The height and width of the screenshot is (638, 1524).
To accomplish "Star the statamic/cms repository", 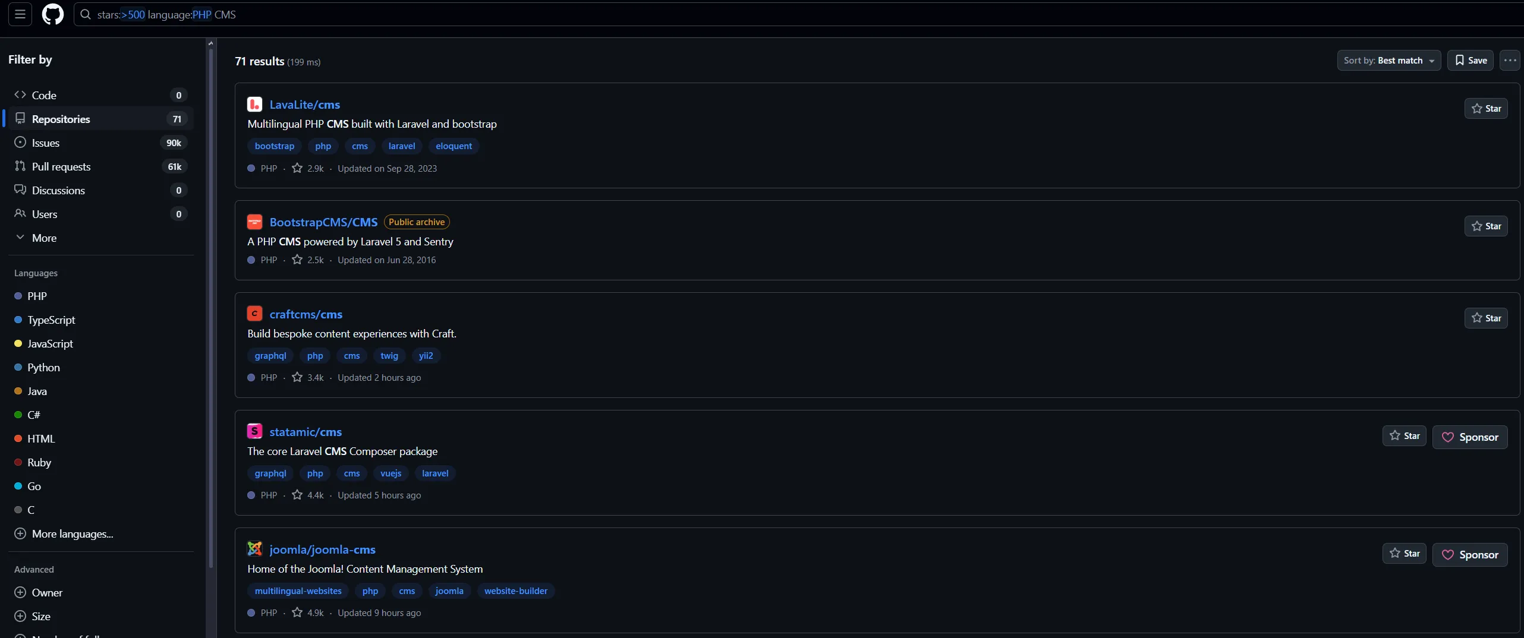I will pos(1404,436).
